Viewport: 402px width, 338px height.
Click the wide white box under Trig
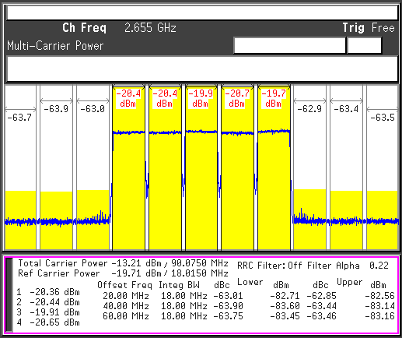coord(289,45)
